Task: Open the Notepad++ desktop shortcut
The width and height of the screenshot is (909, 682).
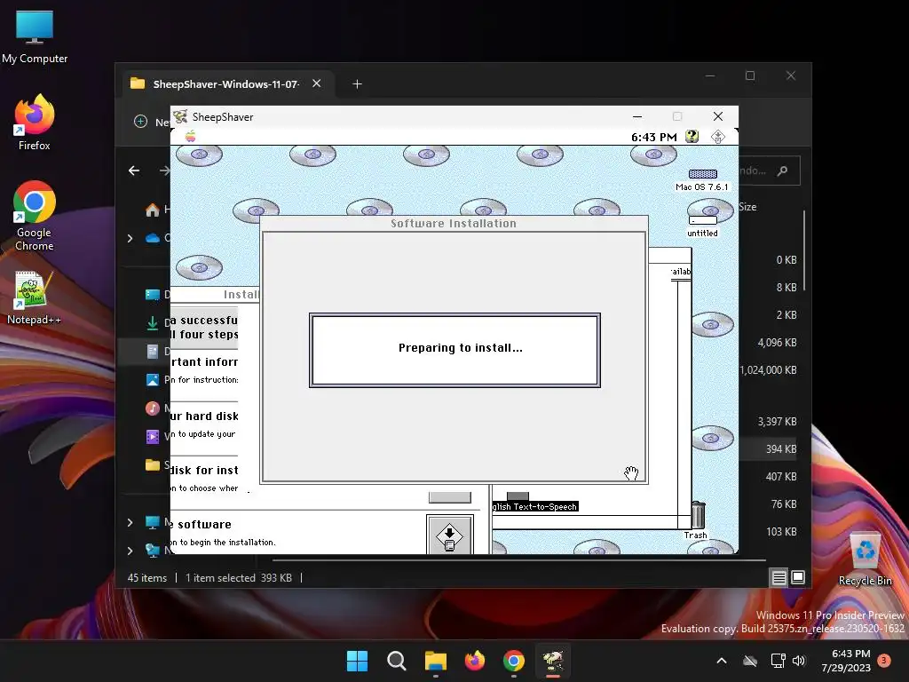Action: [x=34, y=298]
